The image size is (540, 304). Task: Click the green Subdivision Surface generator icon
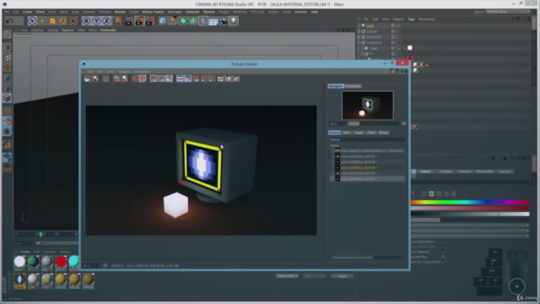(x=183, y=21)
